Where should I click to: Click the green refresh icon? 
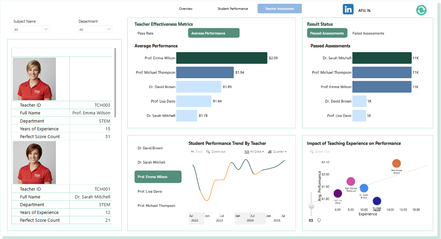coord(421,10)
